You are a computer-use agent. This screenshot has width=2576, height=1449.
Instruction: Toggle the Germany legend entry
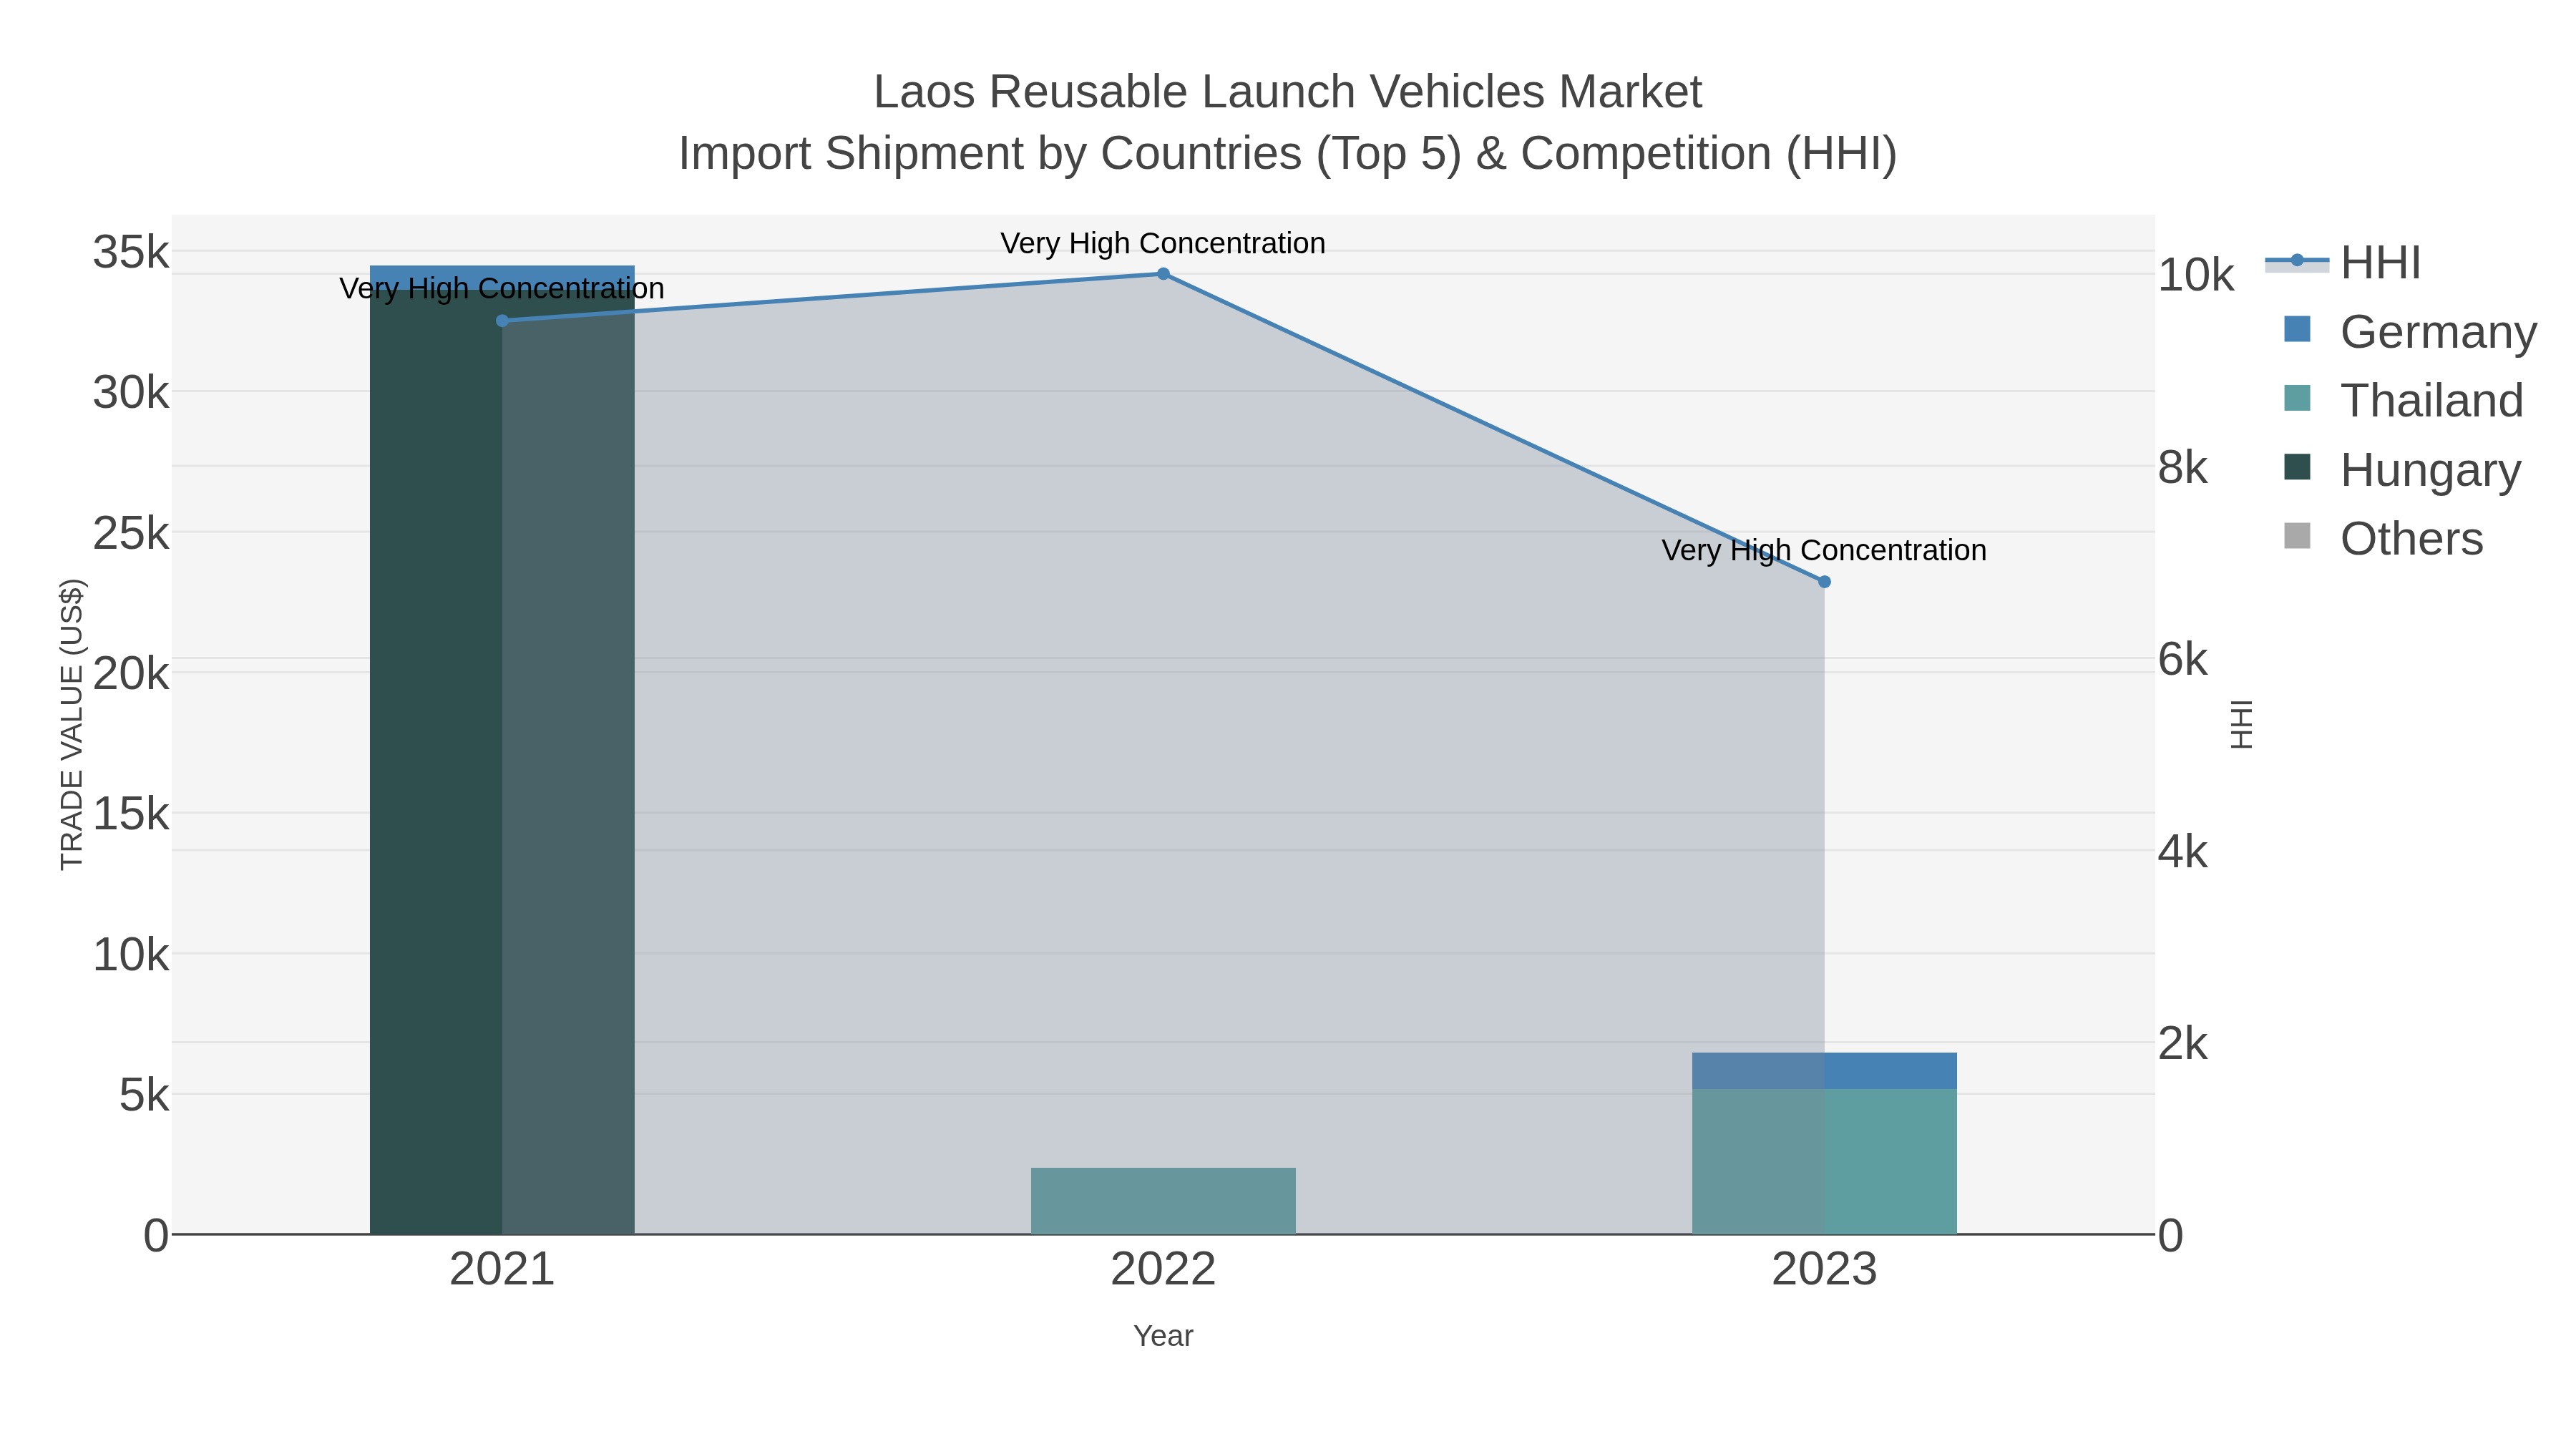tap(2410, 331)
